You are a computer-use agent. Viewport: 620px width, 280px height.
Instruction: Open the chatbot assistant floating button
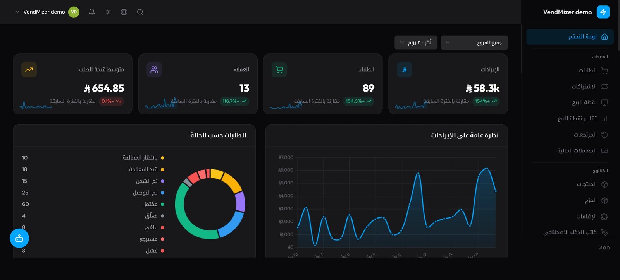pyautogui.click(x=19, y=238)
